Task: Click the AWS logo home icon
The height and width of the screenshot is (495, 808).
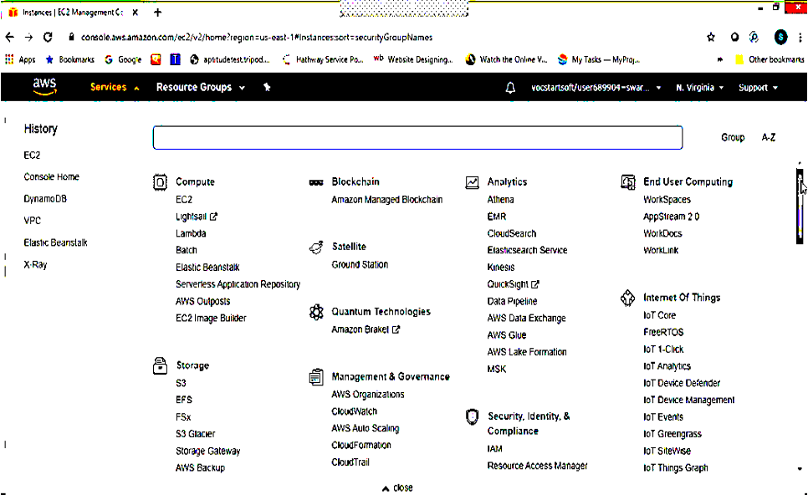Action: click(x=44, y=87)
